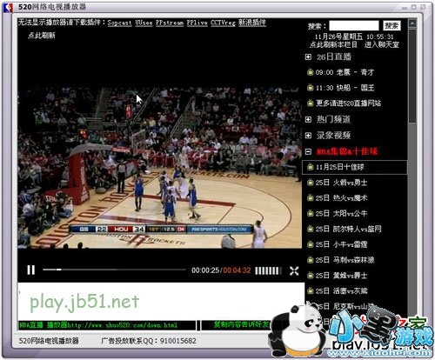Click the NBA直播 播放器 download banner
Viewport: 435px width, 360px height.
pos(107,325)
